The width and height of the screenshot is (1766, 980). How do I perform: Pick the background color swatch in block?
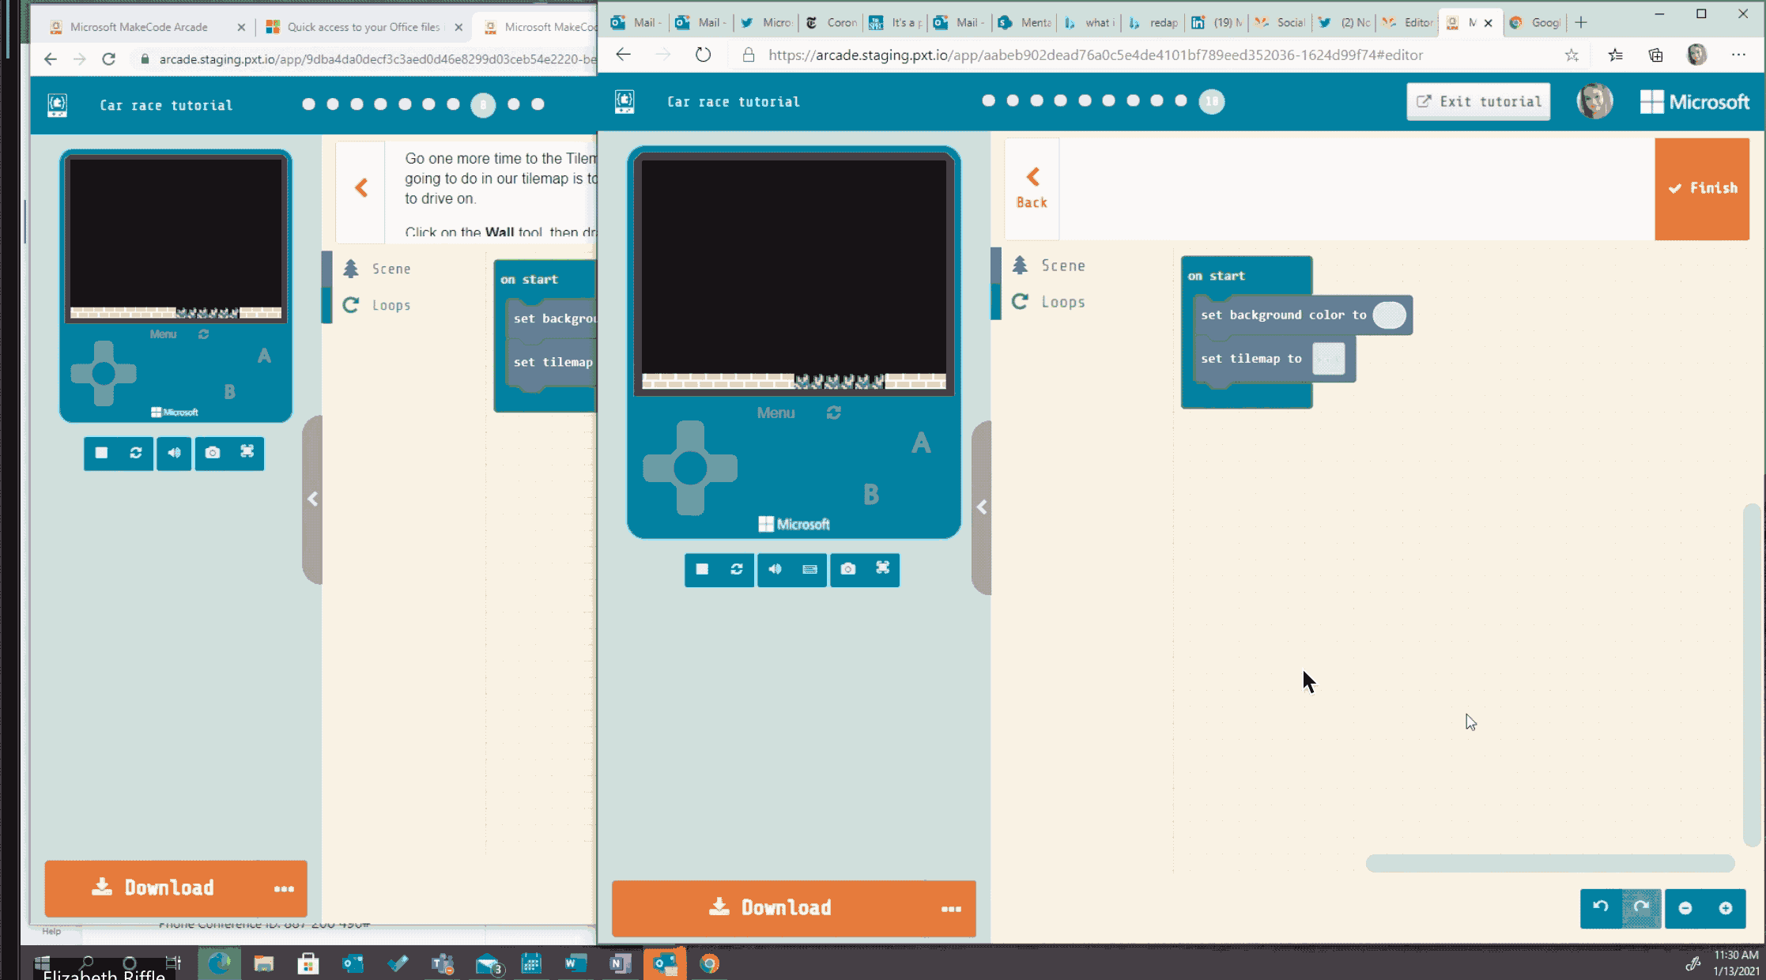1389,315
